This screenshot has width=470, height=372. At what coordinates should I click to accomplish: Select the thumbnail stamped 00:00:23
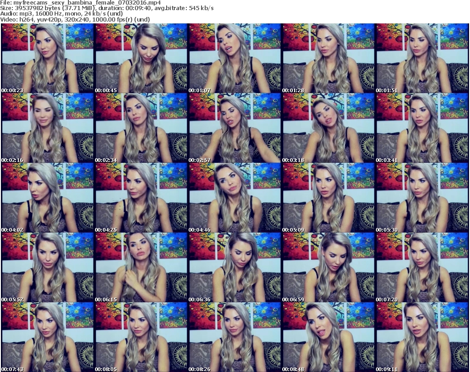[x=47, y=58]
